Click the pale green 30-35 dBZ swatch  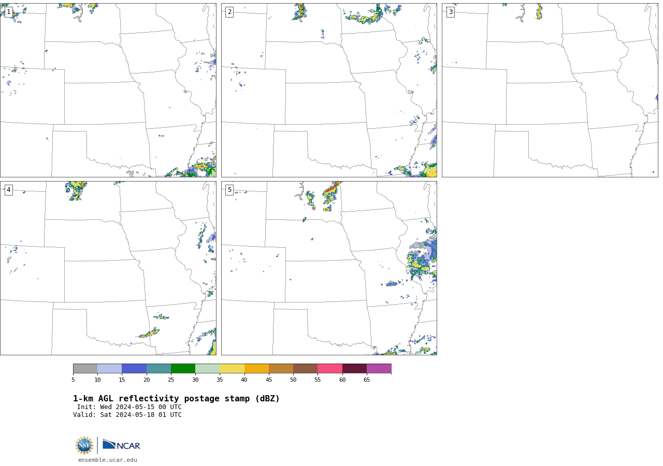[208, 369]
